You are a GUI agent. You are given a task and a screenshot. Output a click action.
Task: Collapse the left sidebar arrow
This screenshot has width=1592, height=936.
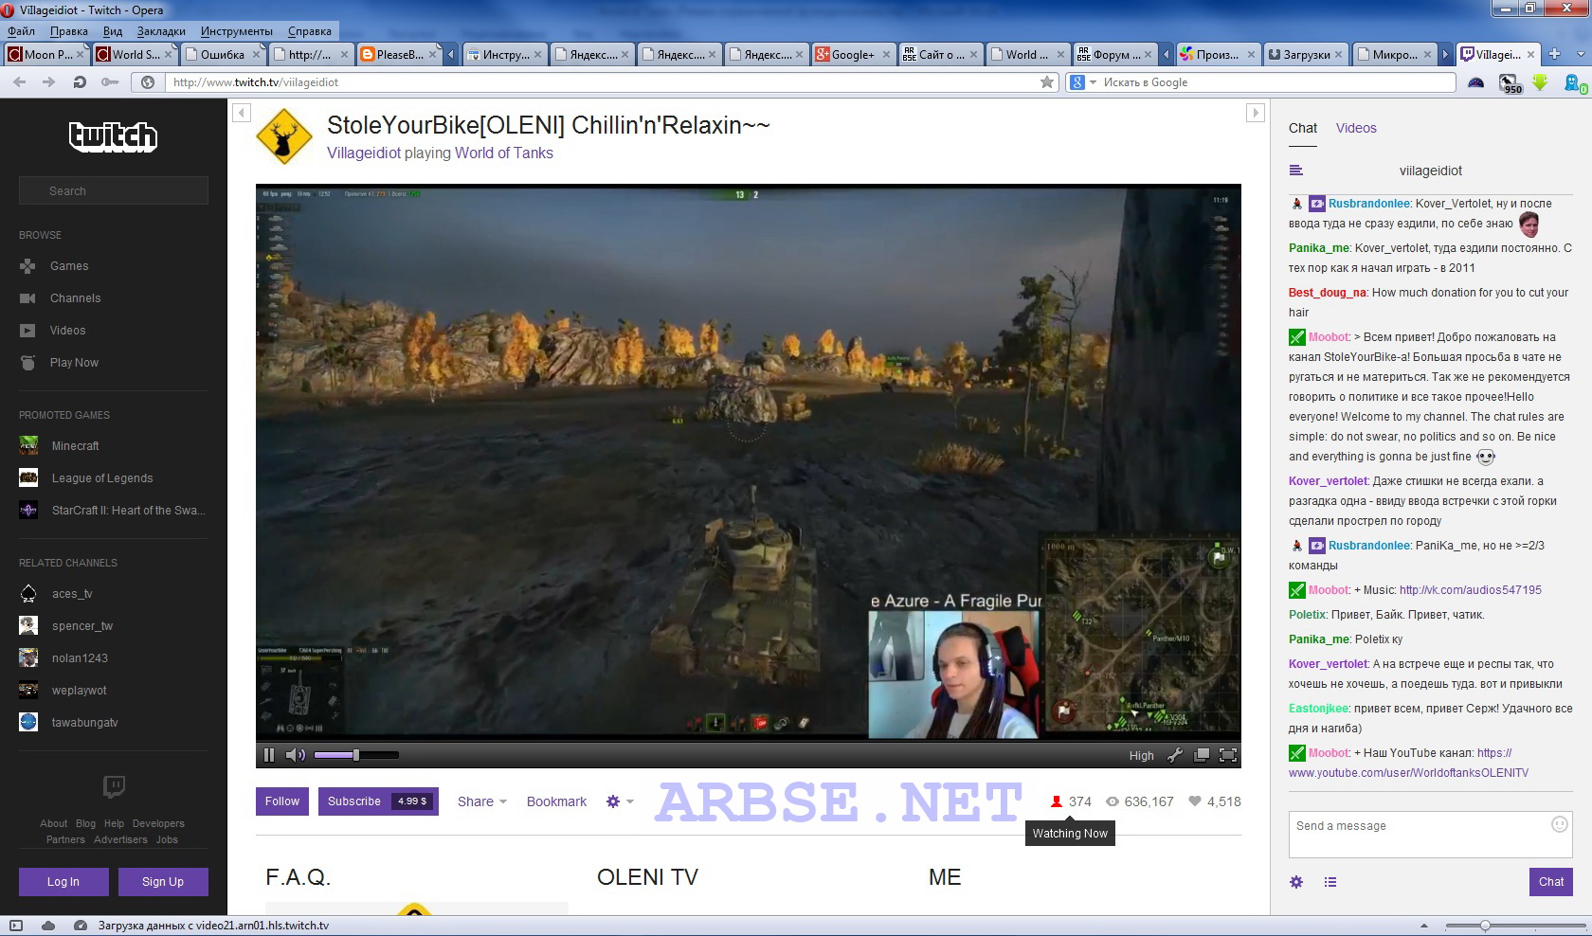tap(242, 114)
